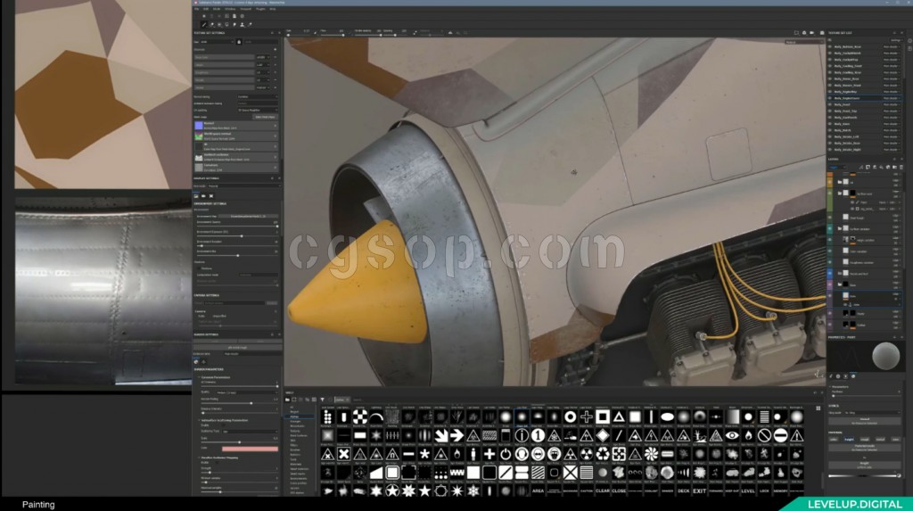
Task: Select the Eraser tool in toolbar
Action: (212, 24)
